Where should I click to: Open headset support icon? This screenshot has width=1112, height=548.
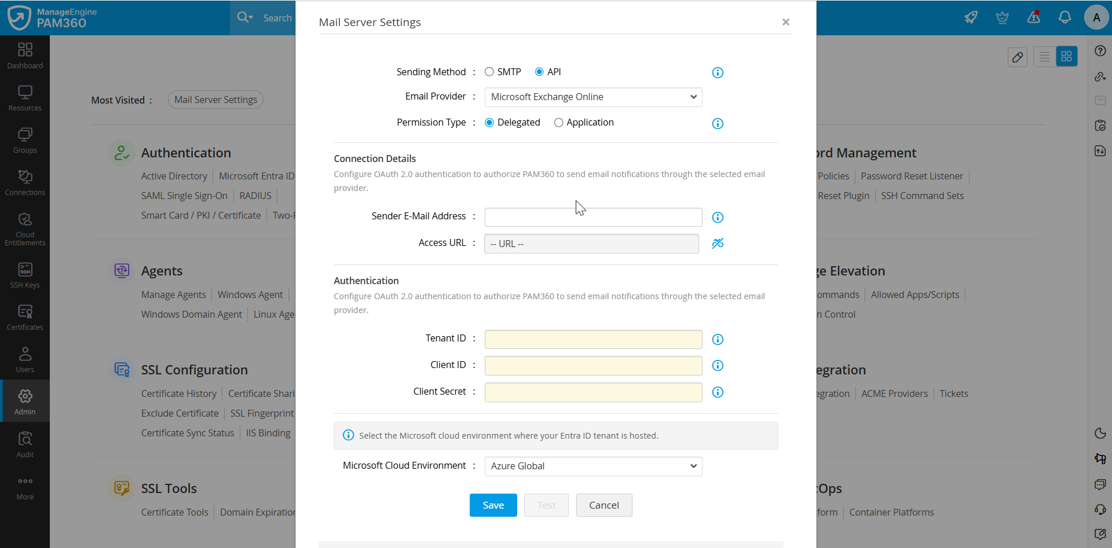pos(1100,509)
